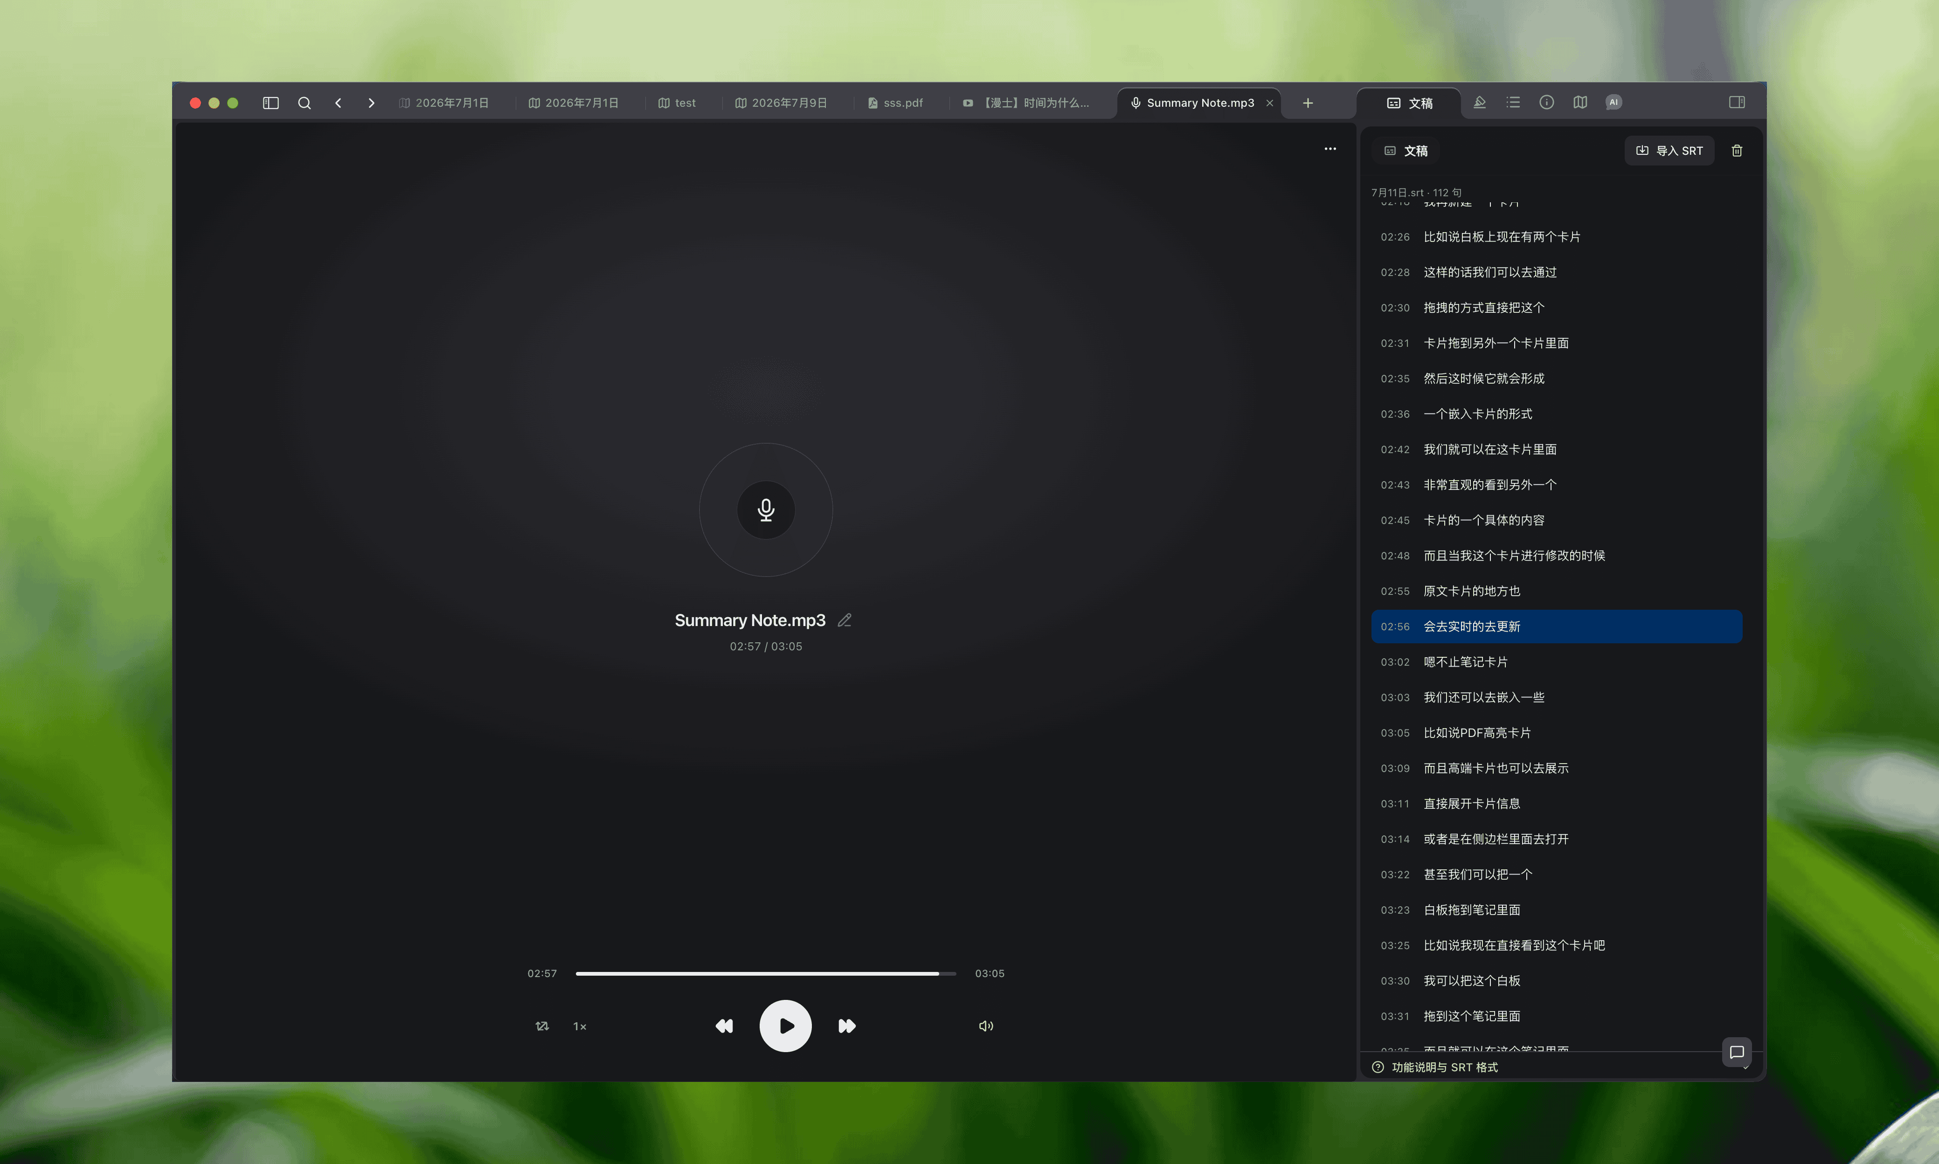Switch to the sss.pdf tab

895,103
